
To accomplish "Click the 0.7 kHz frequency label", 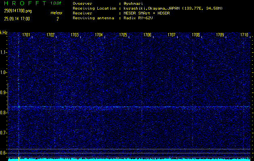I will [x=3, y=133].
